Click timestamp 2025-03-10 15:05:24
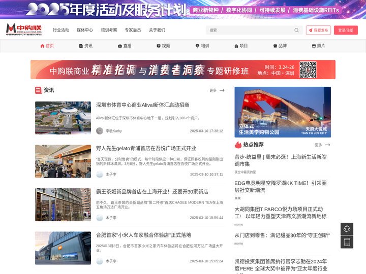 pos(206,261)
